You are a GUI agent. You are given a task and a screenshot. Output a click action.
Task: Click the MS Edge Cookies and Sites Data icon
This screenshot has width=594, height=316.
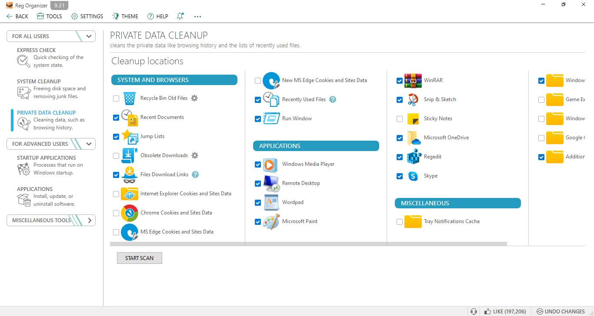click(130, 232)
